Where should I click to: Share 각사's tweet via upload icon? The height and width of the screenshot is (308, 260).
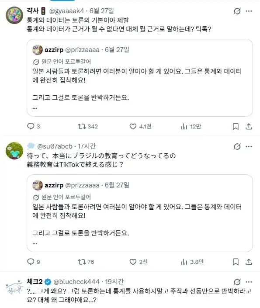(249, 126)
